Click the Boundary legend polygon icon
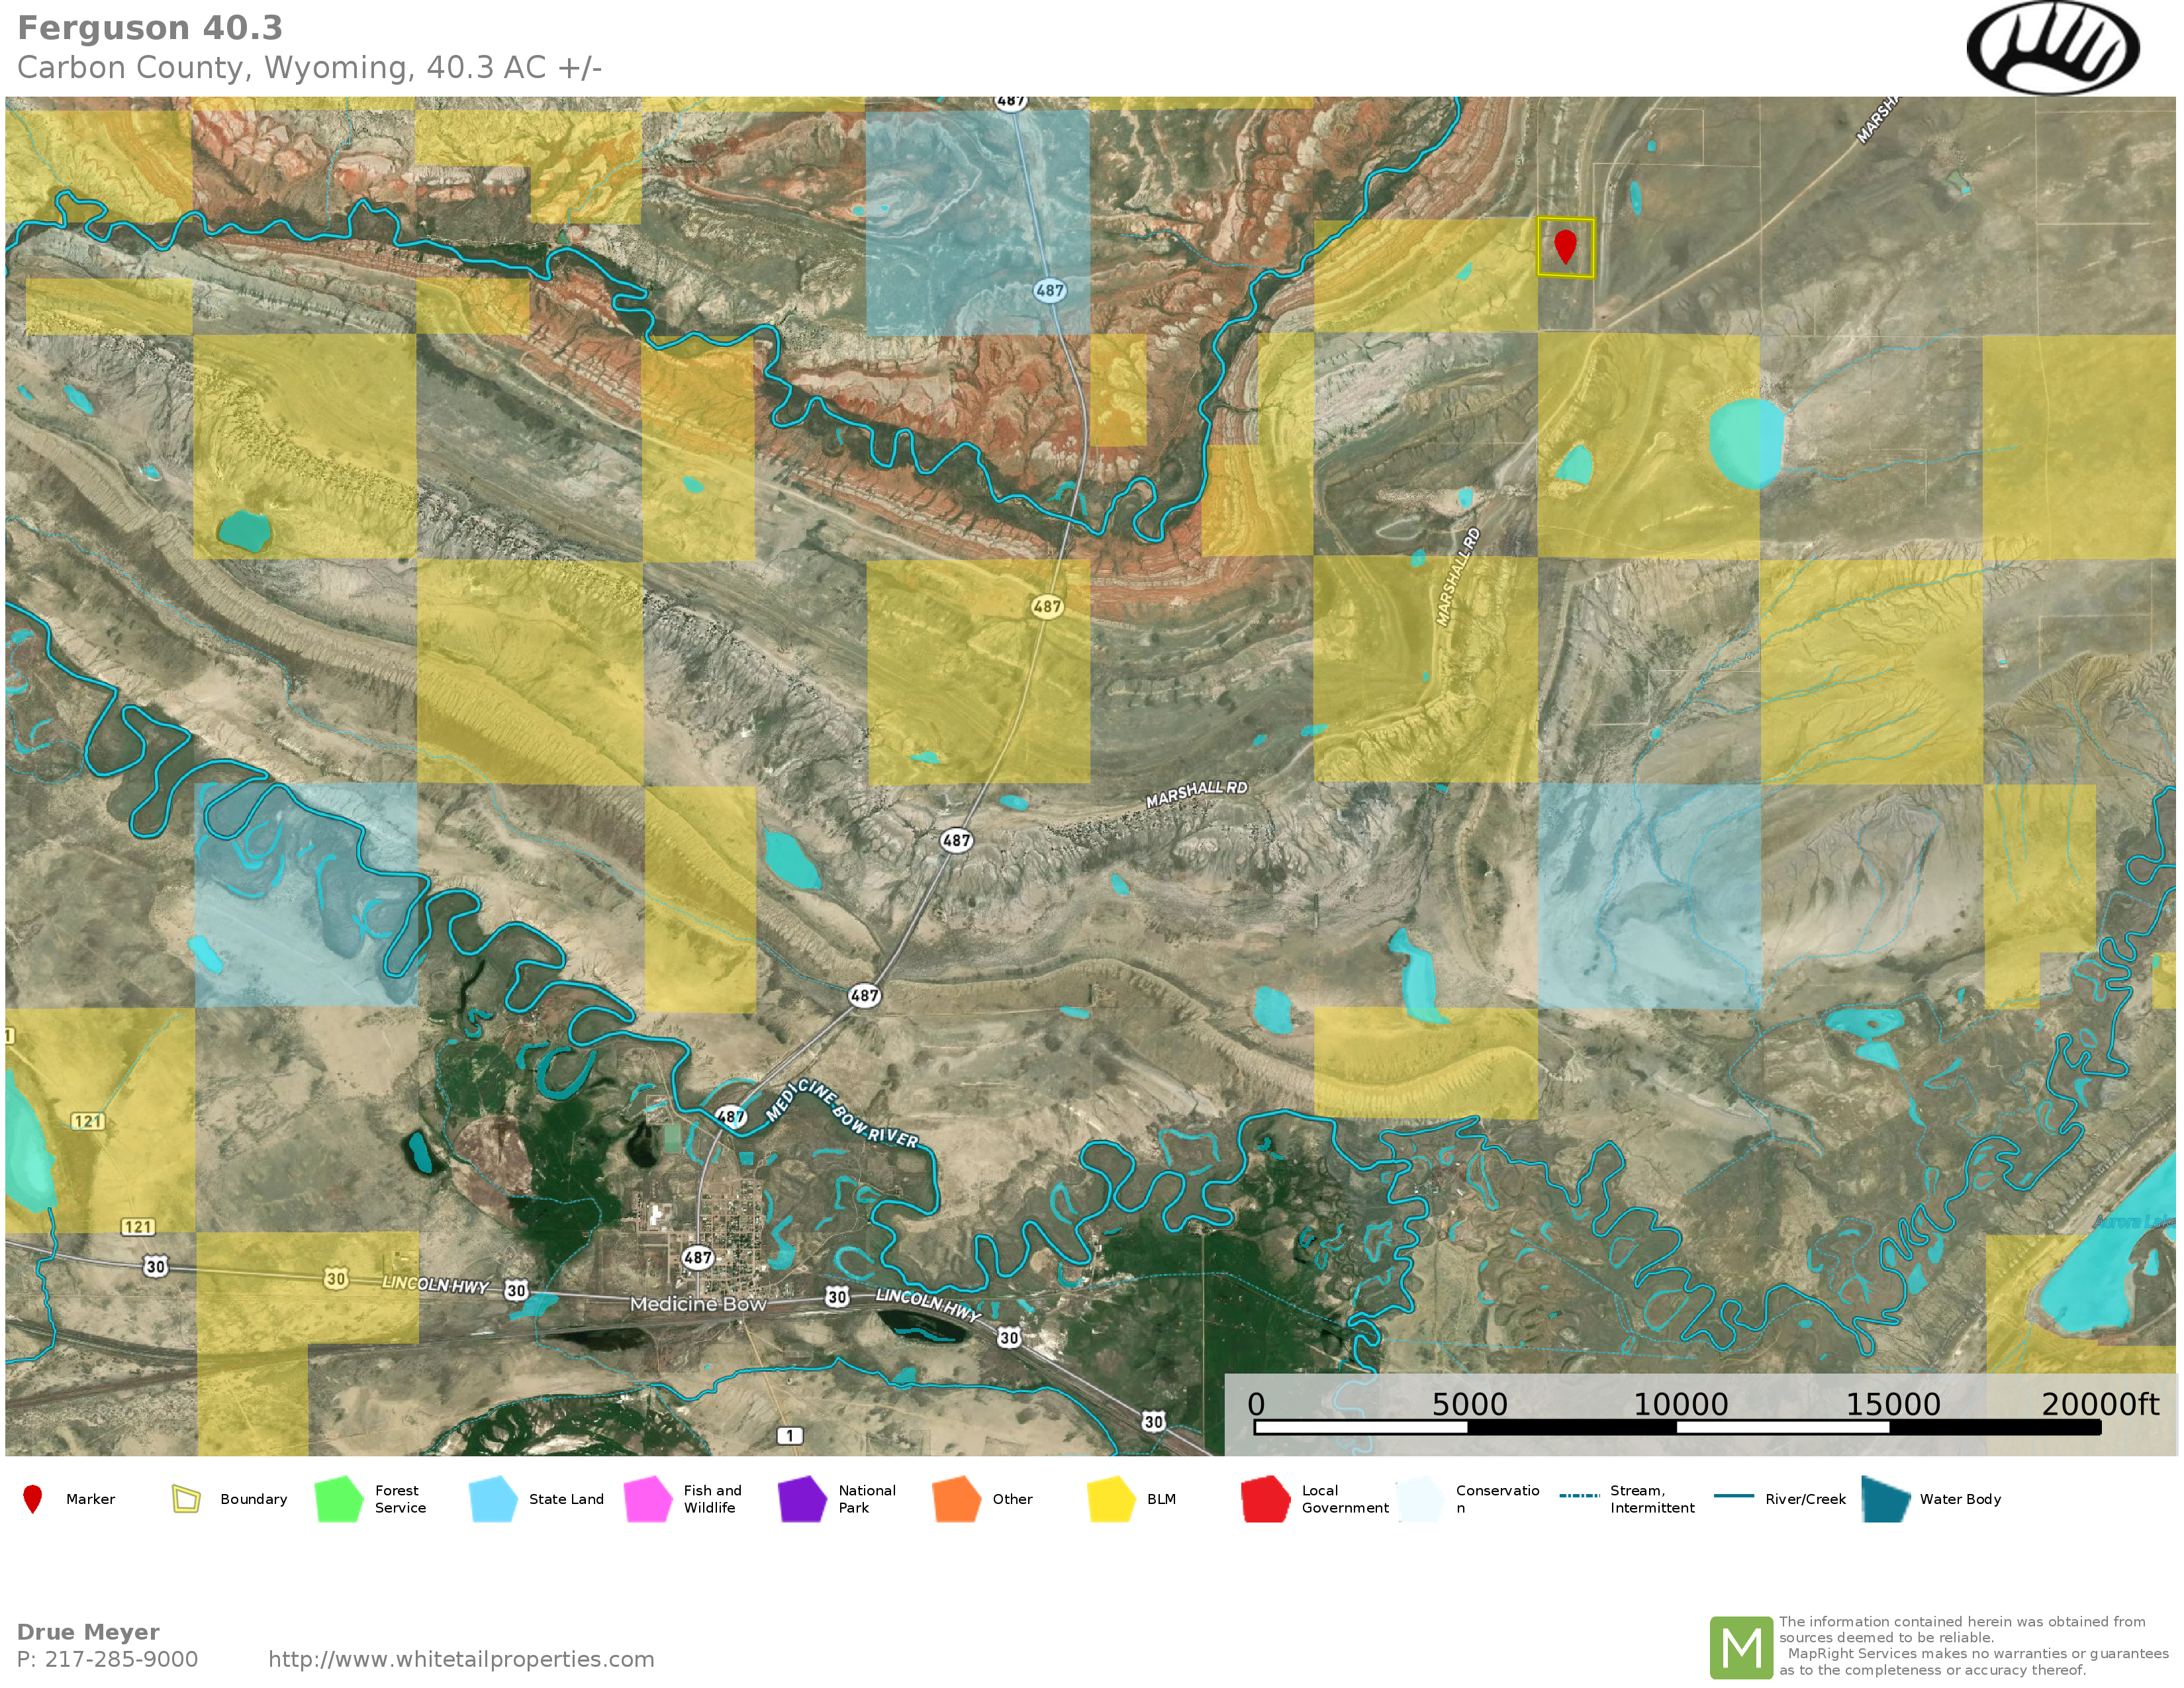2184x1688 pixels. [x=186, y=1499]
